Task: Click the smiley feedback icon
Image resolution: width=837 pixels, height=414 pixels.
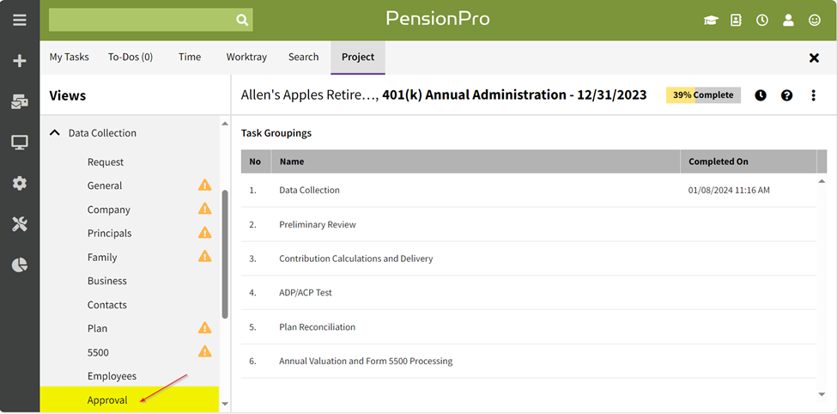Action: pos(815,21)
